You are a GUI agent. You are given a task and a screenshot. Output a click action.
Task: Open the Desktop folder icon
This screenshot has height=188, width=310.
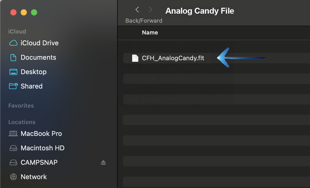tap(13, 72)
